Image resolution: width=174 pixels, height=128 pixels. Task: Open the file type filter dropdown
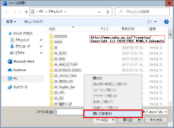coord(166,112)
